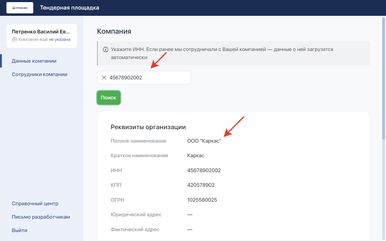Click the briefcase icon under user name

tap(14, 39)
